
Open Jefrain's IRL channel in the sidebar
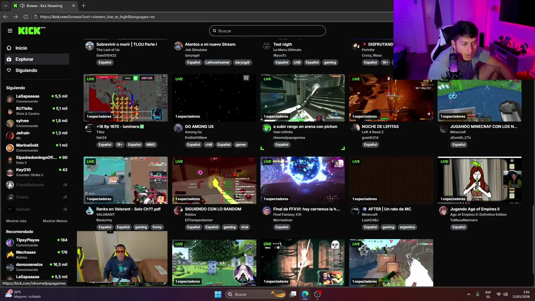coord(37,135)
